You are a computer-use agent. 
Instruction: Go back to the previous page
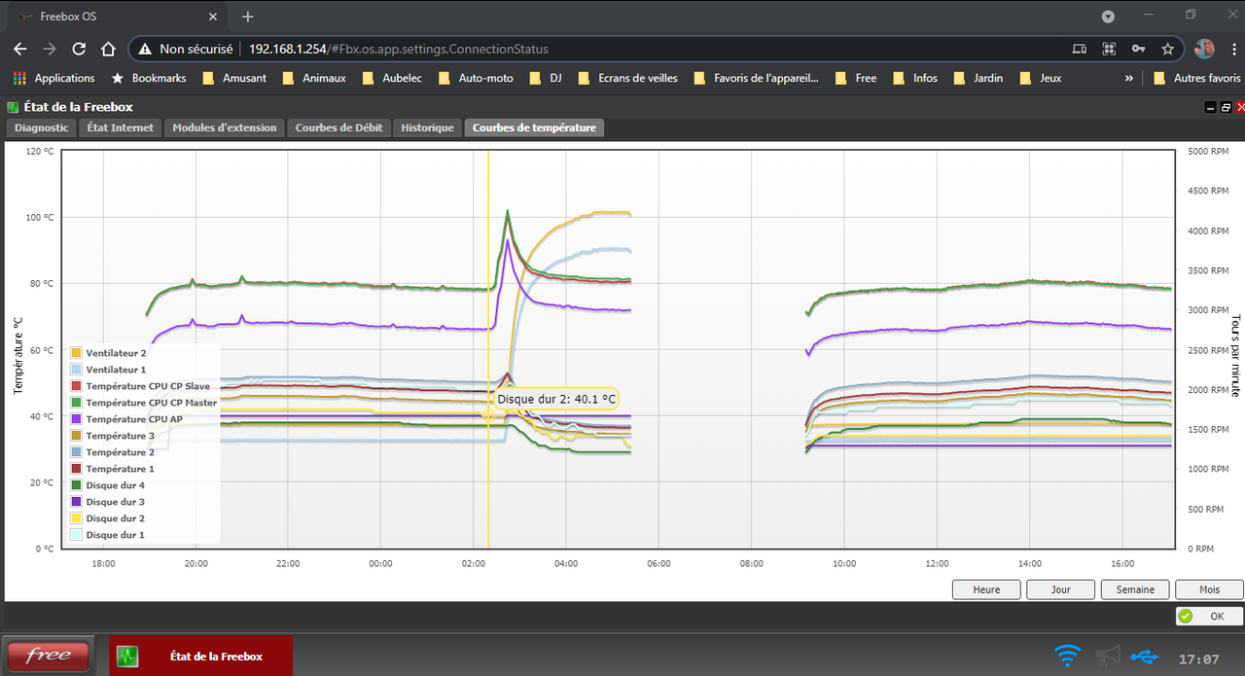click(x=20, y=49)
